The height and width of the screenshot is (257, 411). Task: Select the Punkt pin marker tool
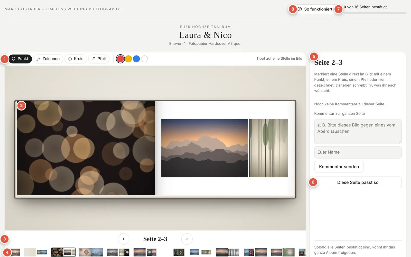20,59
